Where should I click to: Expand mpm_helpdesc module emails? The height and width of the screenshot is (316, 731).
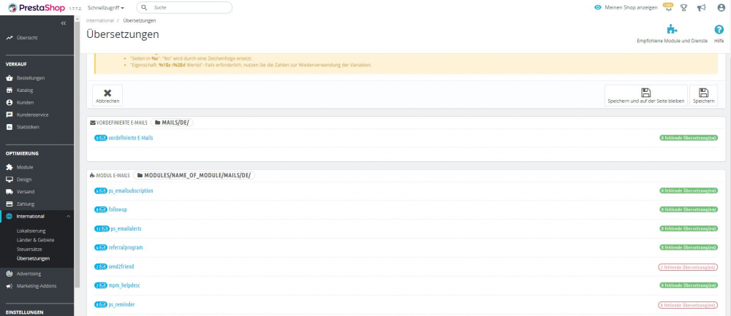coord(124,285)
